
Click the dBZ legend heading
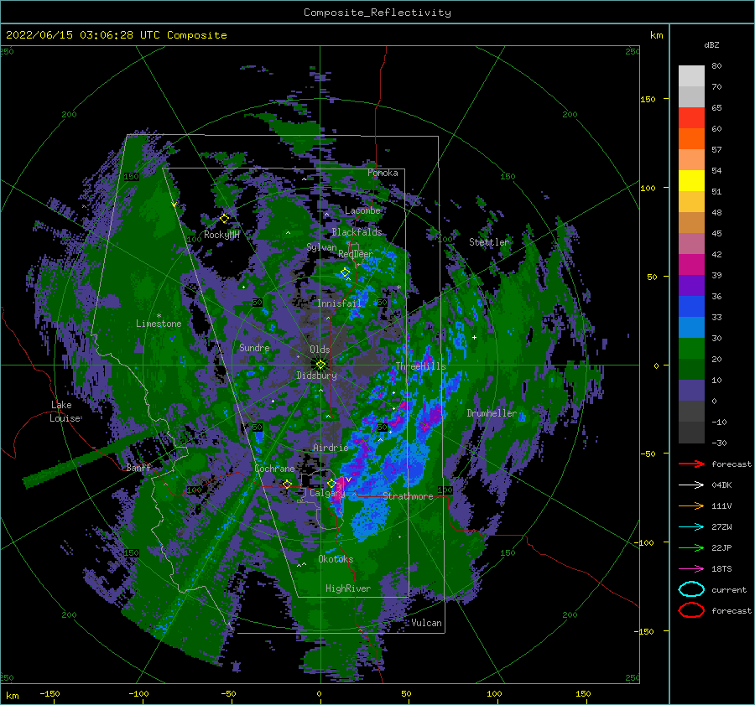click(711, 44)
